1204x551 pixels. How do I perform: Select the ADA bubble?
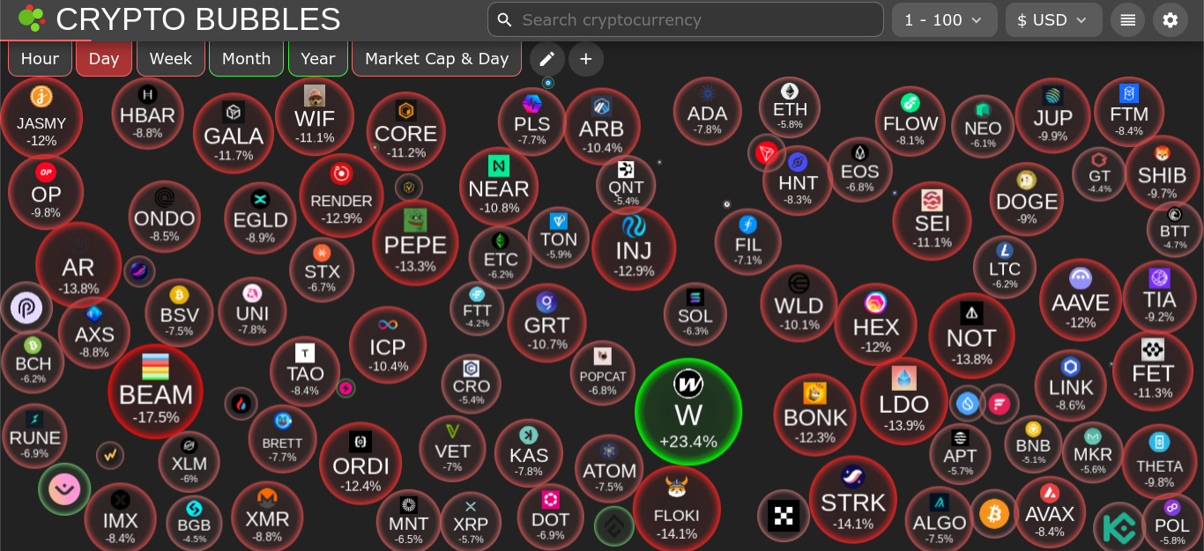pyautogui.click(x=708, y=111)
